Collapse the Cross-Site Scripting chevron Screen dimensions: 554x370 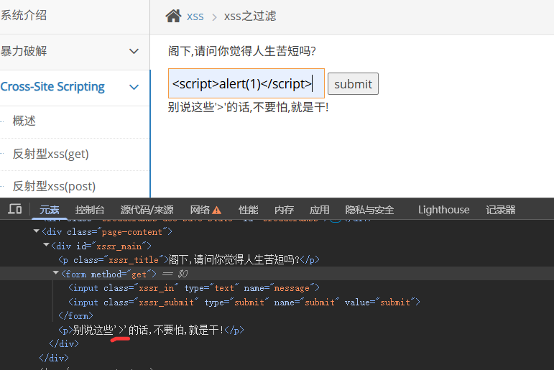(134, 87)
